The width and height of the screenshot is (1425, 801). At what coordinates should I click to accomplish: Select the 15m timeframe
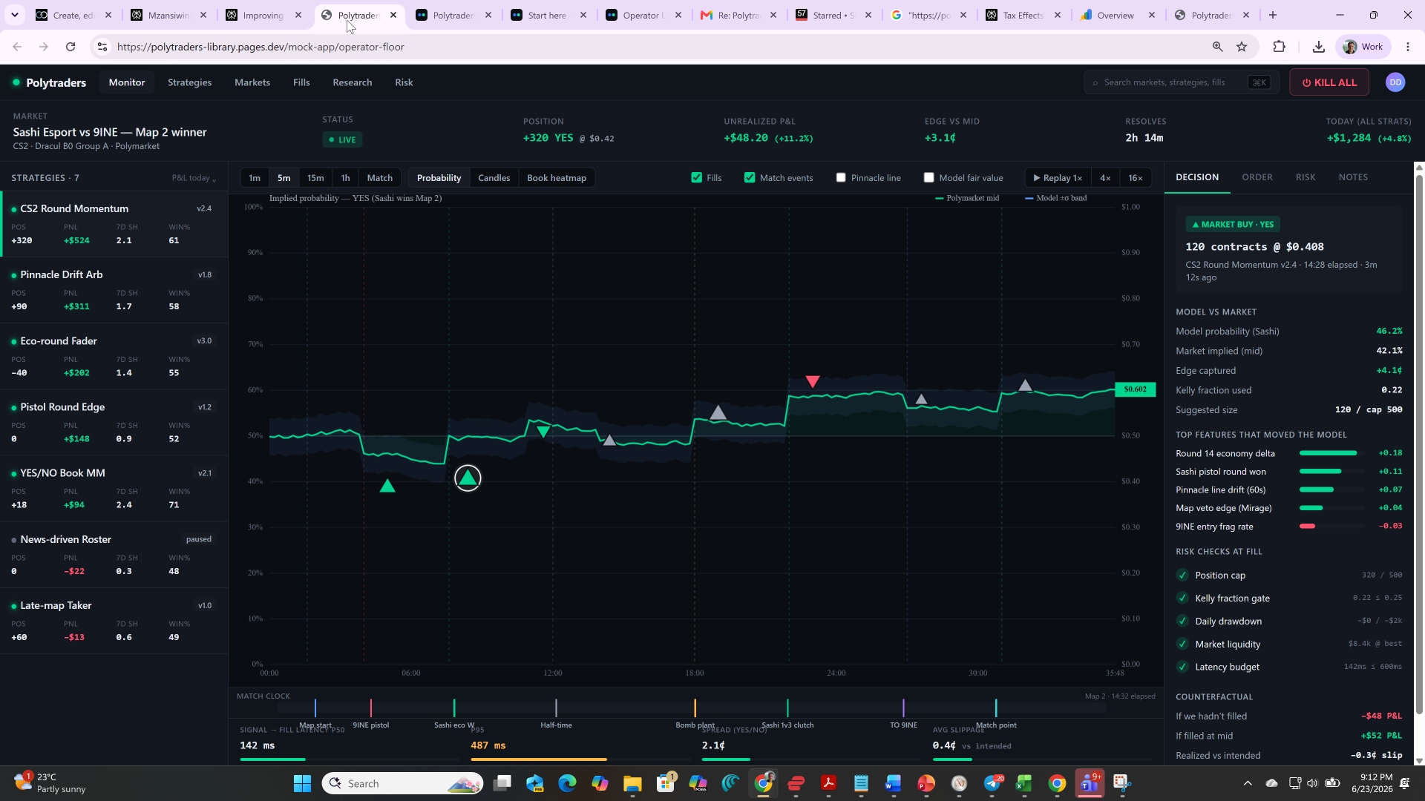coord(315,178)
